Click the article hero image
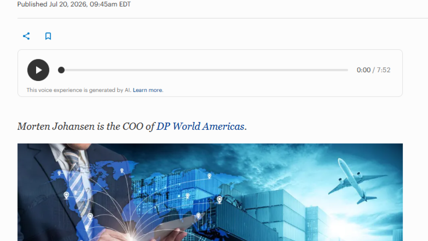Screen dimensions: 428x241 (210, 192)
